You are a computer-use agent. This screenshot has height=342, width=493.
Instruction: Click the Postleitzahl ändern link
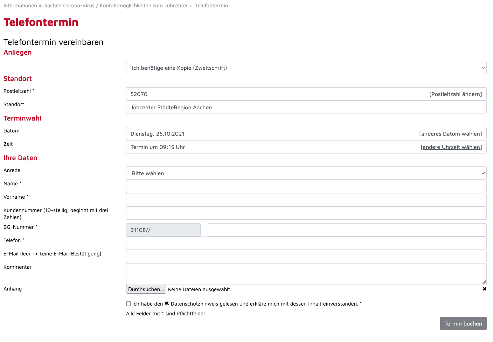coord(455,94)
